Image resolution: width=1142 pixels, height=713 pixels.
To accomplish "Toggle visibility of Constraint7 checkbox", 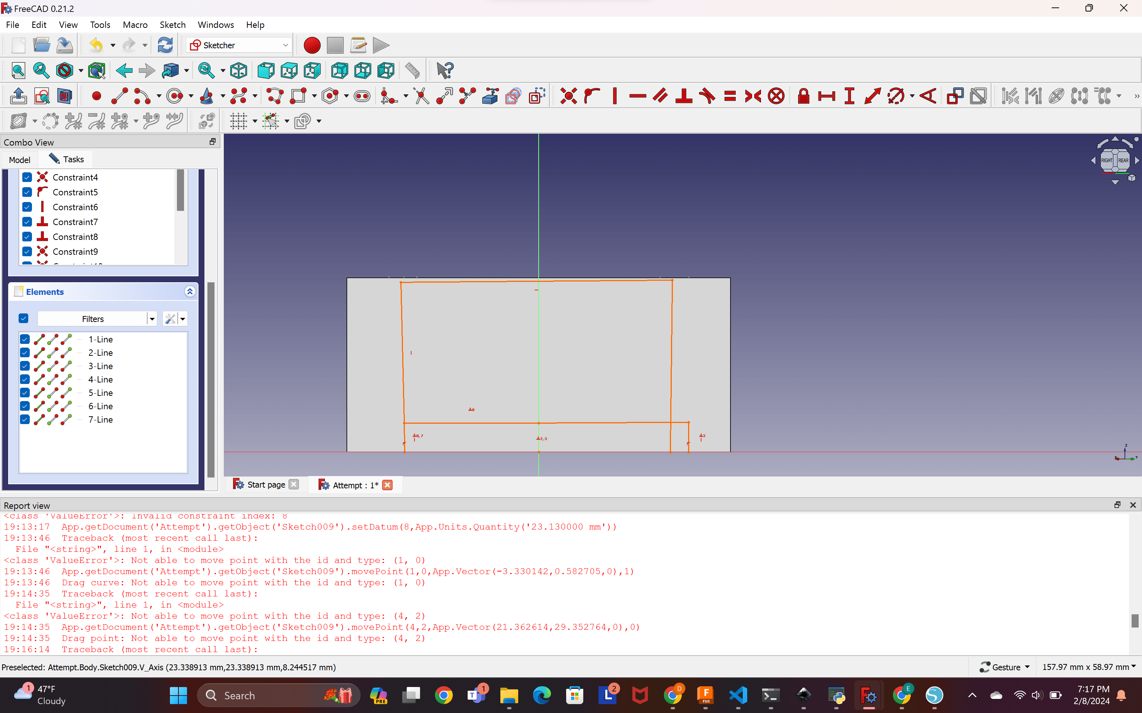I will [26, 222].
